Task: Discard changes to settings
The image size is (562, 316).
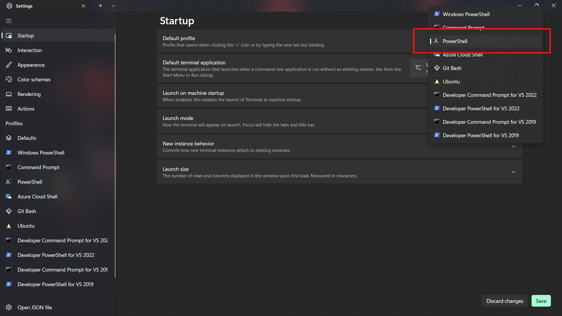Action: click(505, 300)
